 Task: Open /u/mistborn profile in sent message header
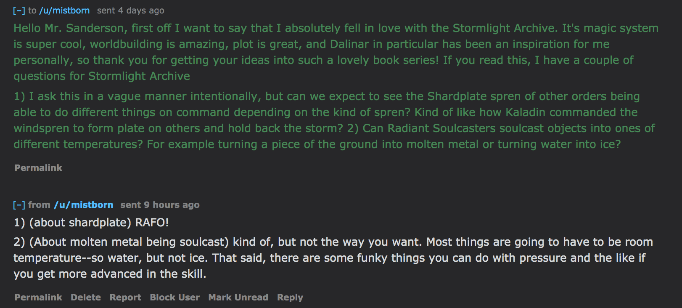64,11
